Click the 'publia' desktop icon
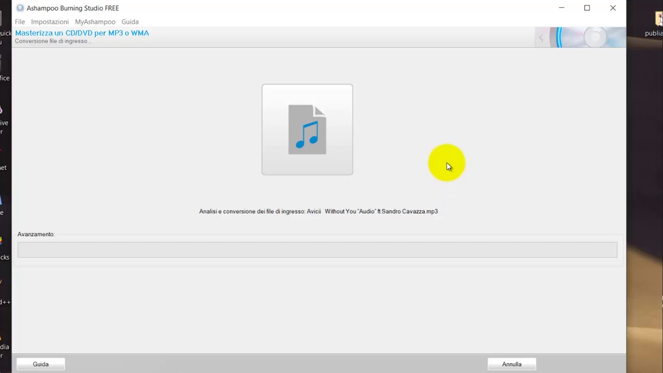The image size is (663, 373). point(655,24)
